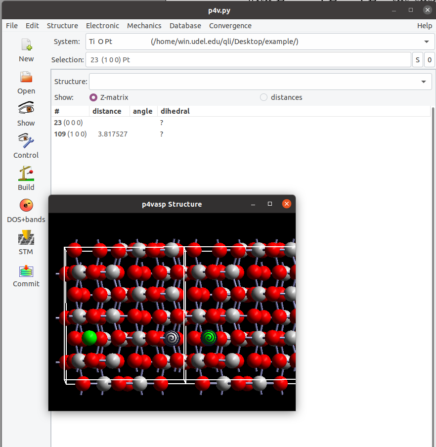This screenshot has height=447, width=436.
Task: Open the DOS+bands electron icon
Action: point(26,205)
